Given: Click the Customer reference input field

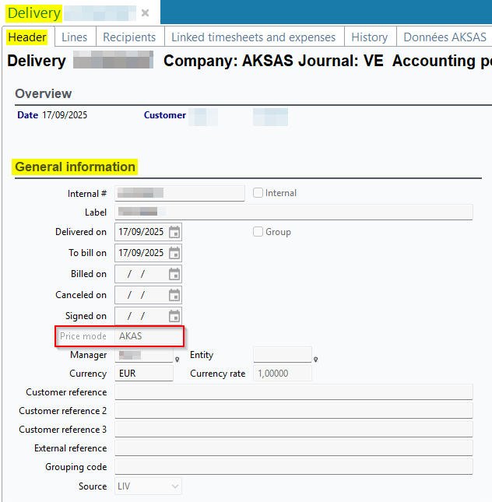Looking at the screenshot, I should (293, 392).
